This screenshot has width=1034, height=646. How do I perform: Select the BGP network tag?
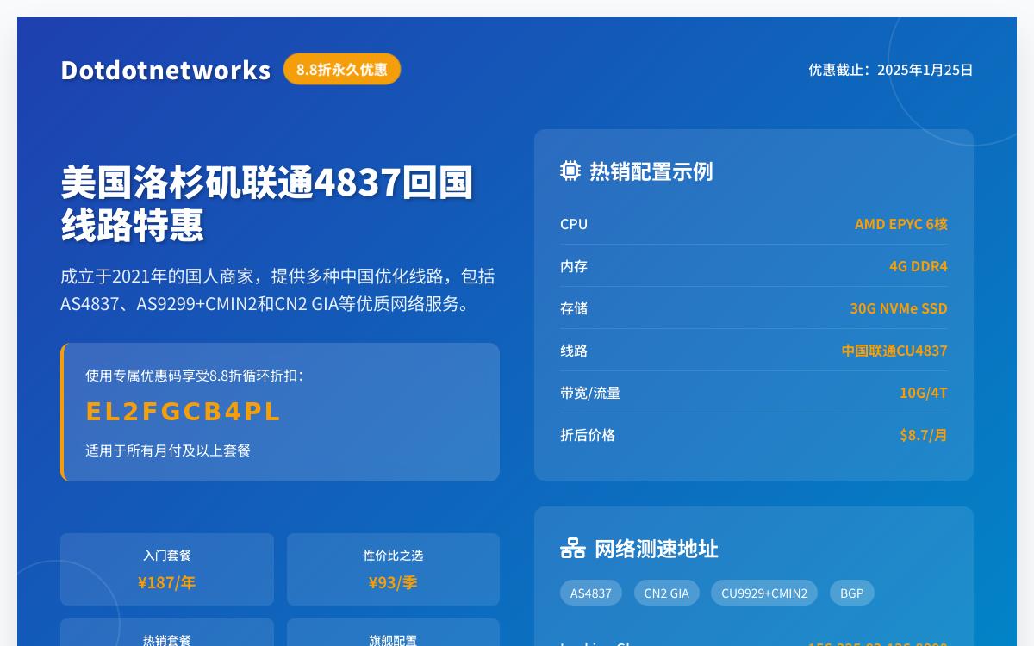(x=851, y=593)
